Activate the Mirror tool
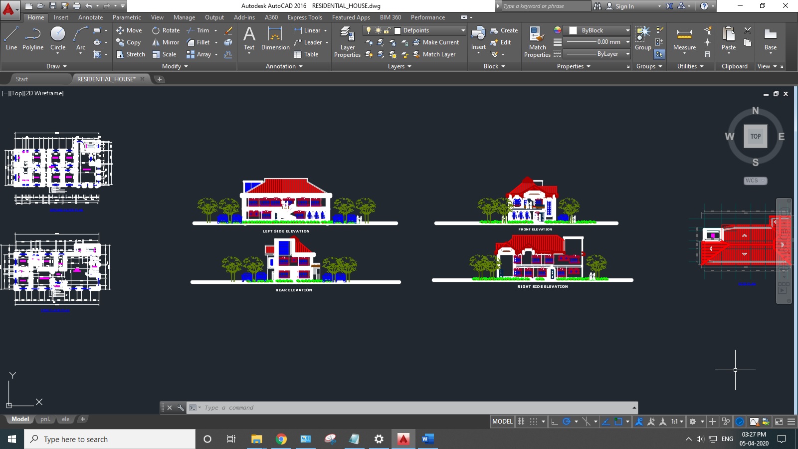The image size is (798, 449). tap(165, 42)
